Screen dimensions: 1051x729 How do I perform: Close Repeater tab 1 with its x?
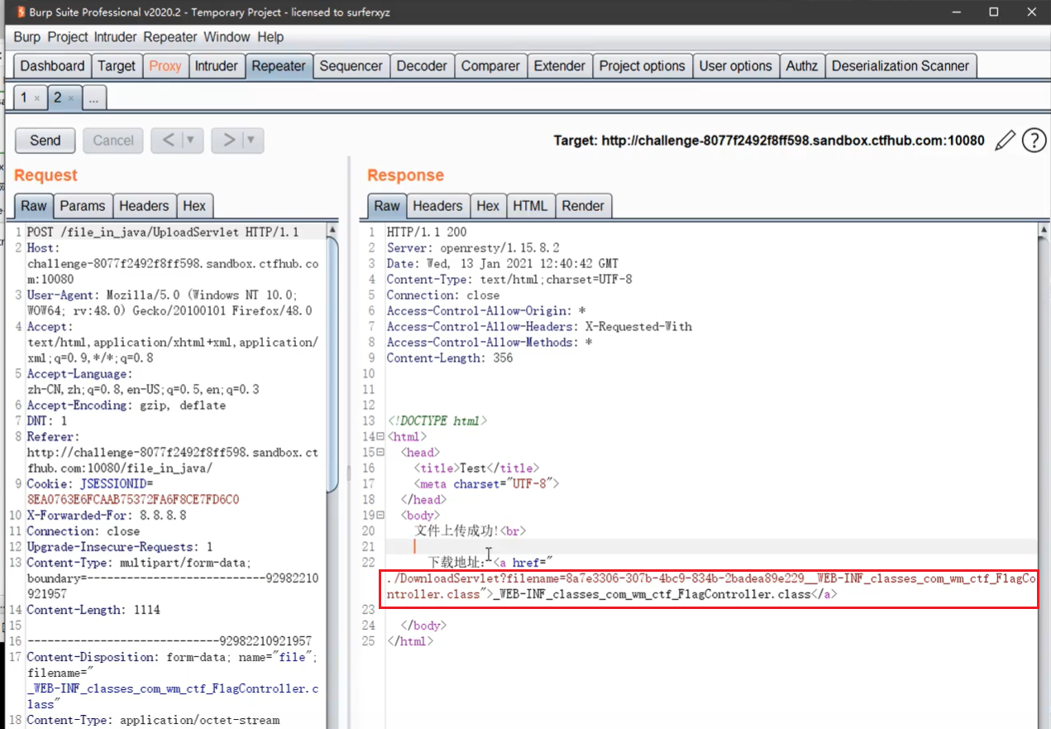pyautogui.click(x=37, y=98)
